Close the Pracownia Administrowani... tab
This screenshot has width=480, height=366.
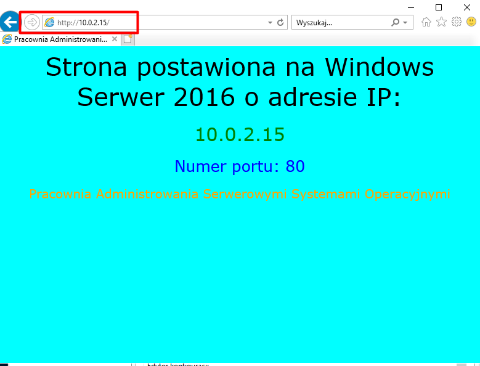[x=114, y=39]
